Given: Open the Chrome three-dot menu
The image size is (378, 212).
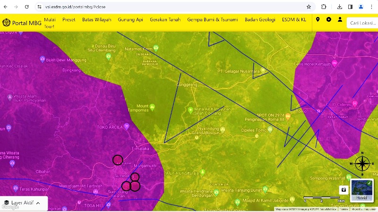Looking at the screenshot, I should click(371, 7).
